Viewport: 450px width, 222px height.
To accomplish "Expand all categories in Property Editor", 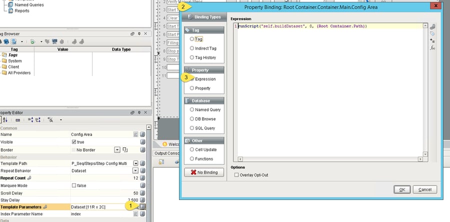I will (x=30, y=119).
